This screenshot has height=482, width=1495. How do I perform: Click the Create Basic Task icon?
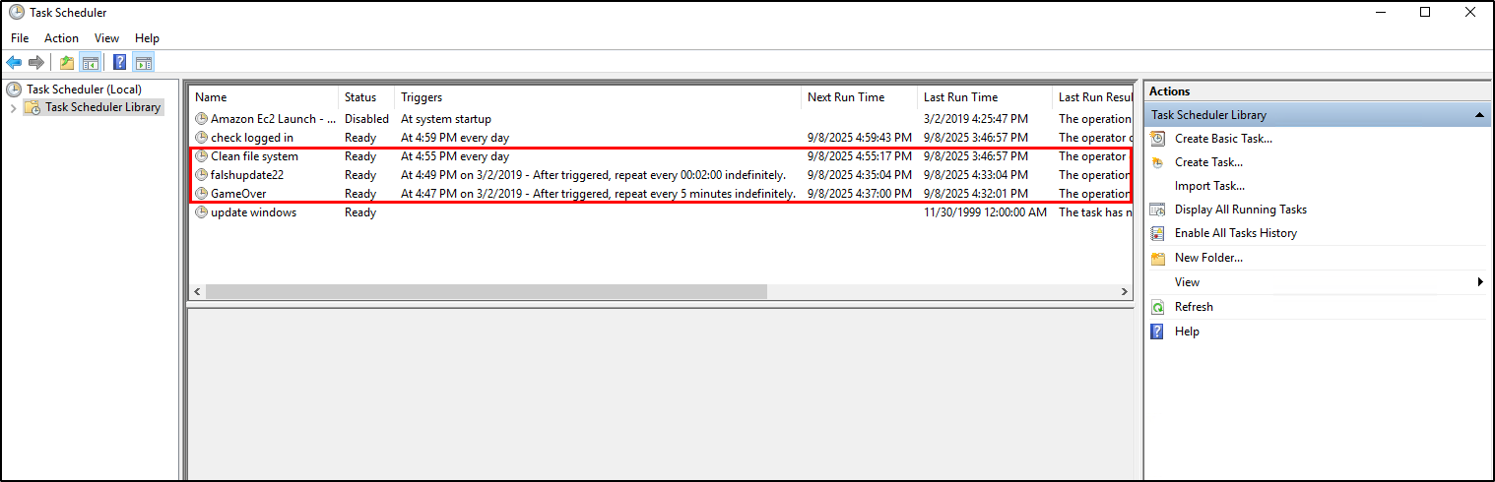1158,139
